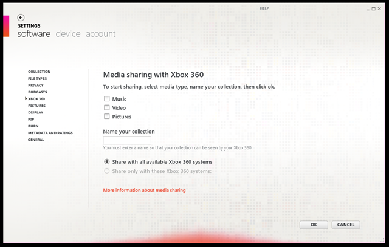Open the COLLECTION settings section
Image resolution: width=389 pixels, height=247 pixels.
click(39, 72)
